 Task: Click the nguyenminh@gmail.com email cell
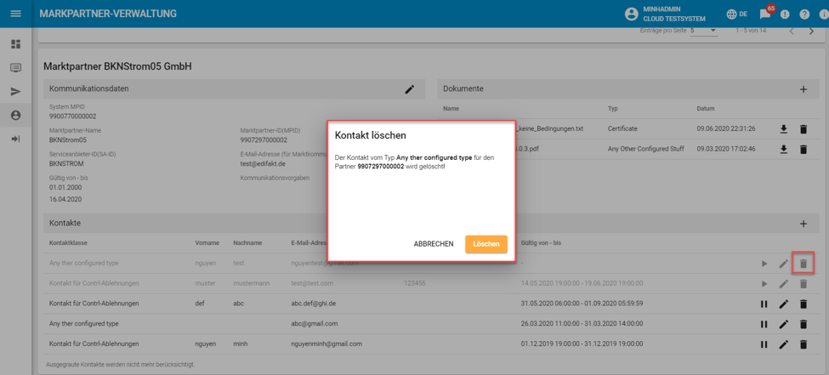(x=326, y=344)
